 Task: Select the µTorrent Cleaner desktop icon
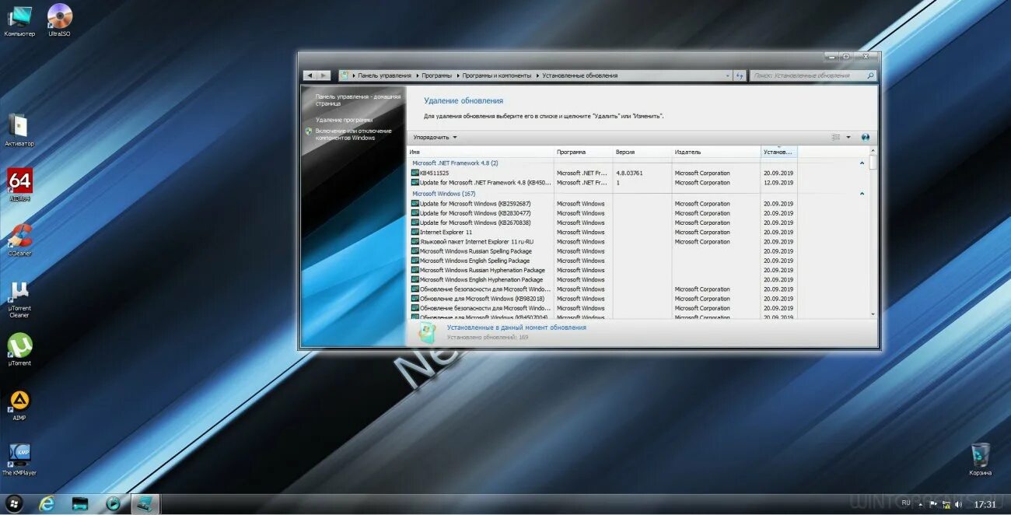pos(19,299)
